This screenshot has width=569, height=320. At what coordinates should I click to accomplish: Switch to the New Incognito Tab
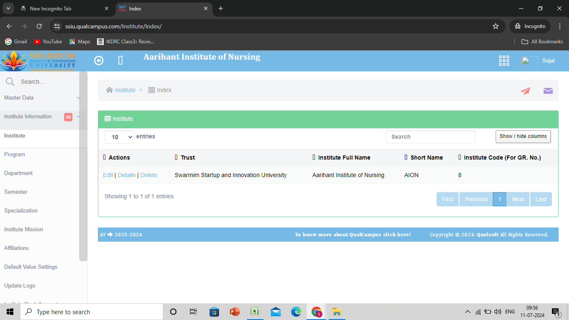(65, 8)
